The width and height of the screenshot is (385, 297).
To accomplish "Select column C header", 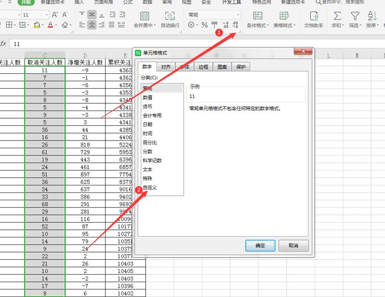I will (45, 56).
